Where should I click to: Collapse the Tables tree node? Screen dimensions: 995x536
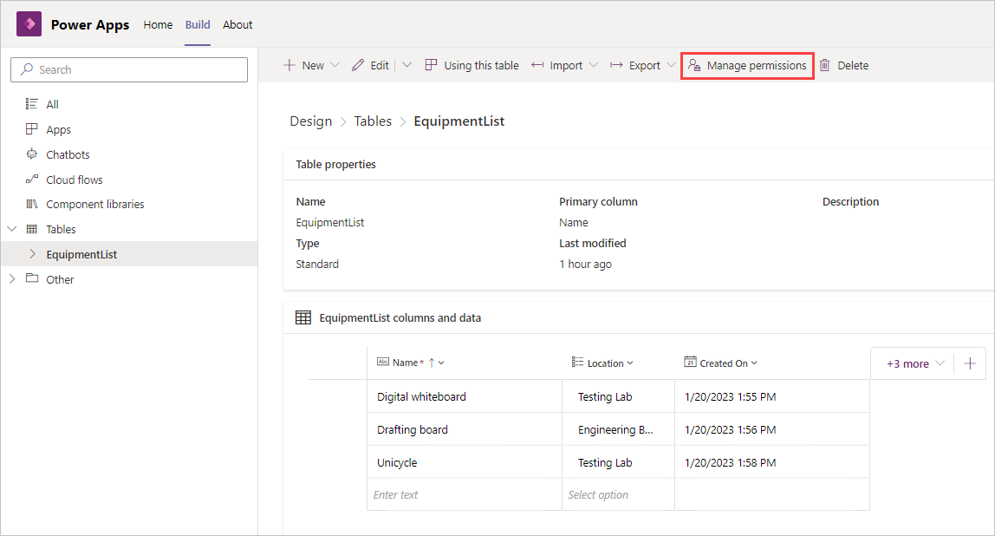(12, 229)
